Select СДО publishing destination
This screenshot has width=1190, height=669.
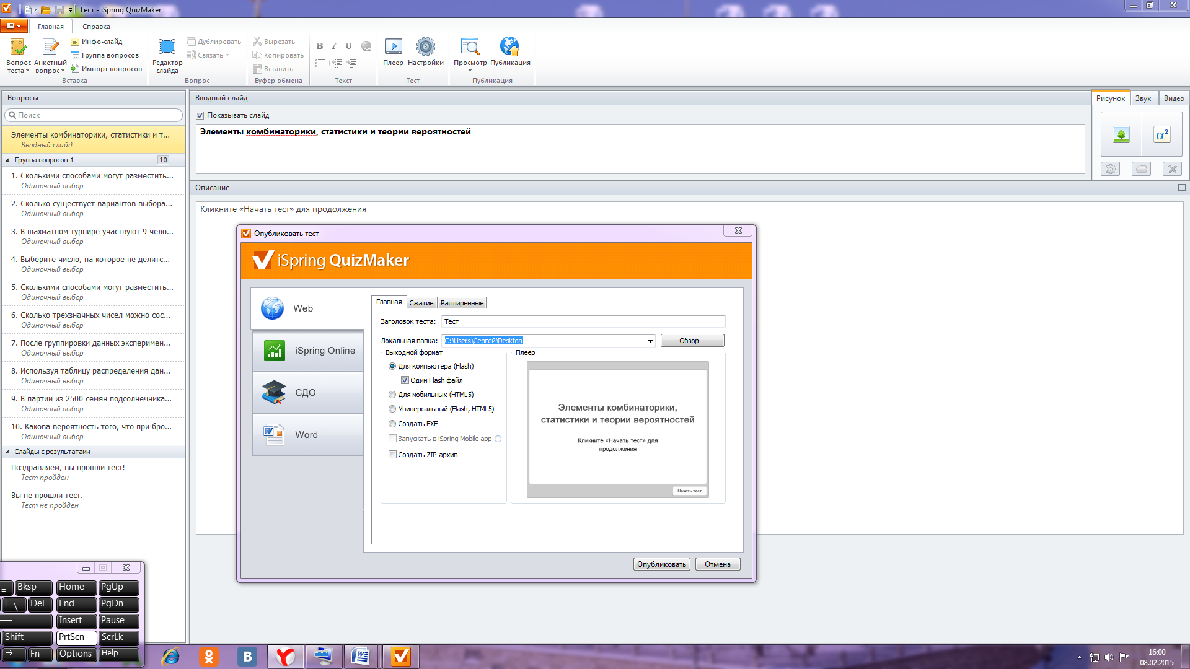pyautogui.click(x=308, y=393)
